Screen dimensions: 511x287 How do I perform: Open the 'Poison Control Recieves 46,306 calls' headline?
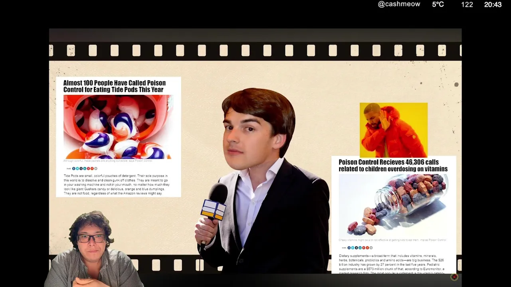(393, 165)
